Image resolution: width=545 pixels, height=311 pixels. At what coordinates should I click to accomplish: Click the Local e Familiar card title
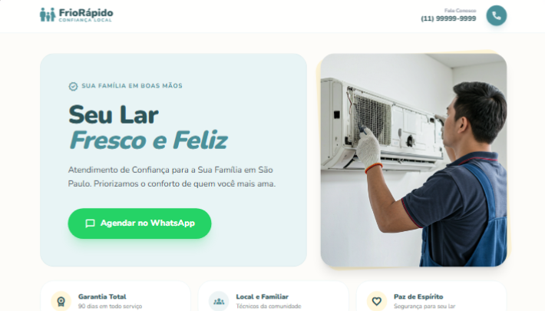tap(262, 296)
